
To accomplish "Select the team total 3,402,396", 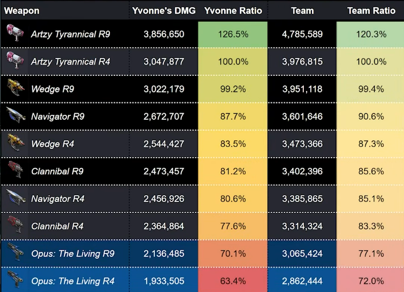I will (x=302, y=171).
